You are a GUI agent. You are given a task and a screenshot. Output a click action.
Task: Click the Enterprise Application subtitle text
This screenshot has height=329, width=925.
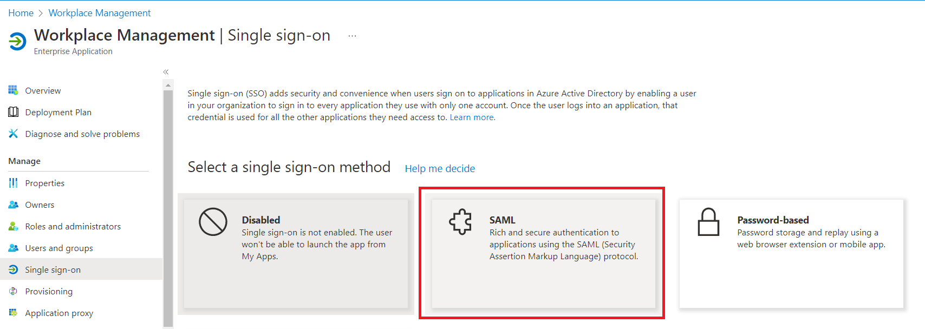click(x=73, y=51)
